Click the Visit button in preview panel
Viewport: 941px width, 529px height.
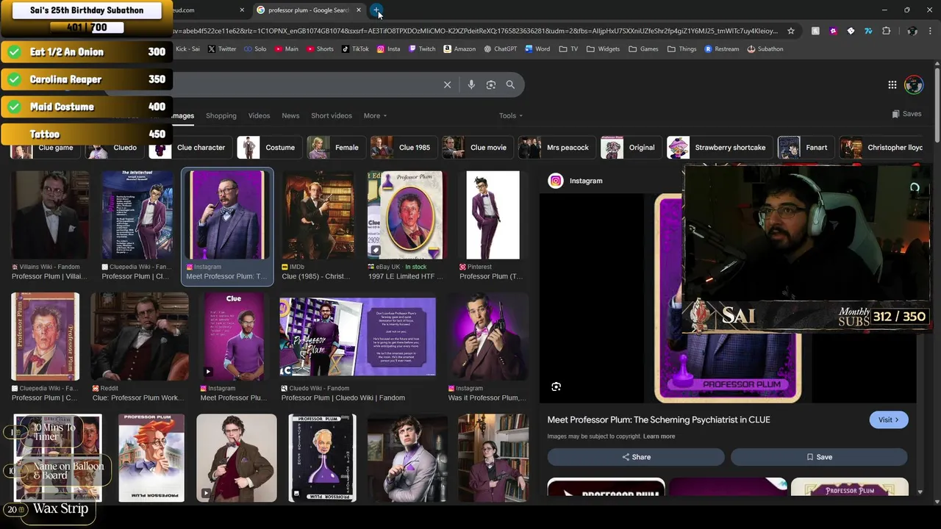(889, 420)
